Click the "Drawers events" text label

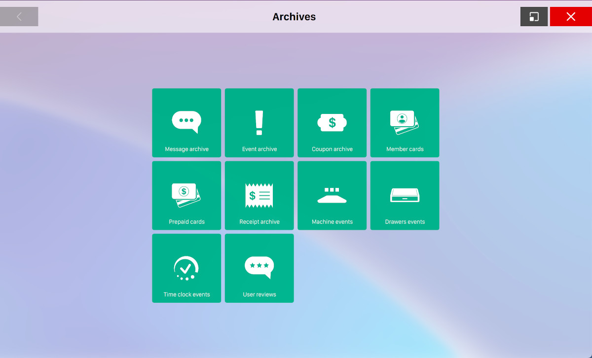[405, 222]
